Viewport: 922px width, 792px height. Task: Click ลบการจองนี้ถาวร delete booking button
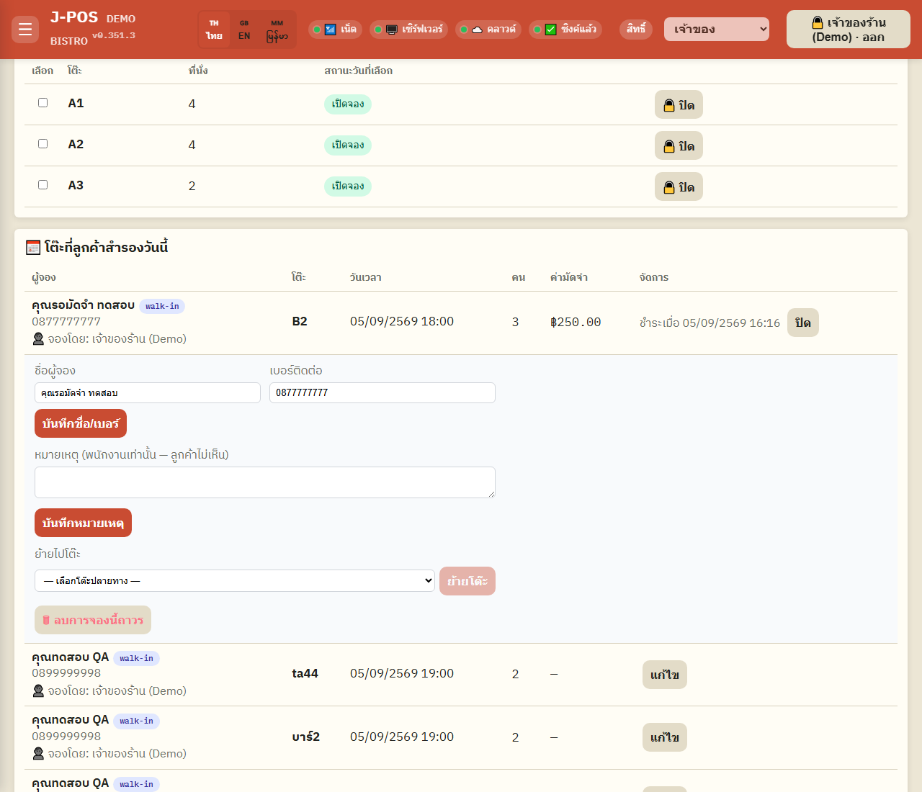click(93, 620)
